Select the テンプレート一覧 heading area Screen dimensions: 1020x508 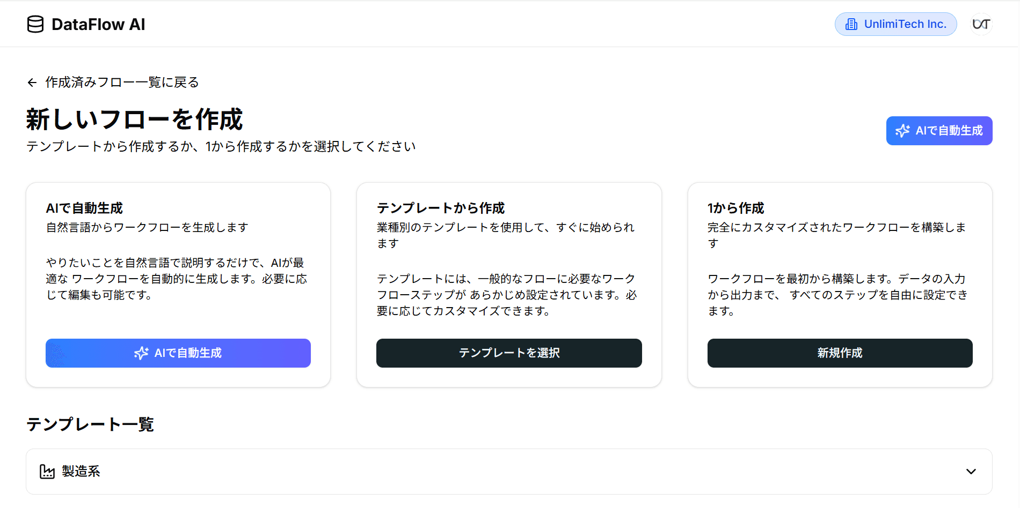coord(90,424)
